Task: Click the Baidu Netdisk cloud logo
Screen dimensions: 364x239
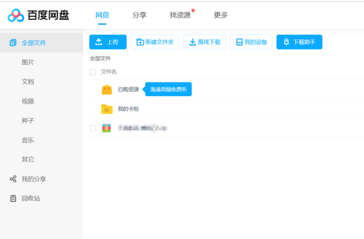Action: coord(16,15)
